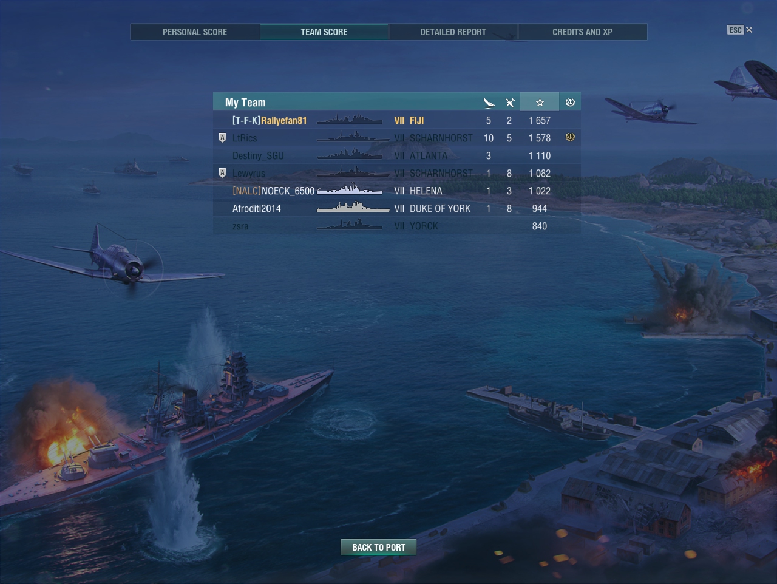Select the Team Score tab
Screen dimensions: 777x584
(324, 32)
